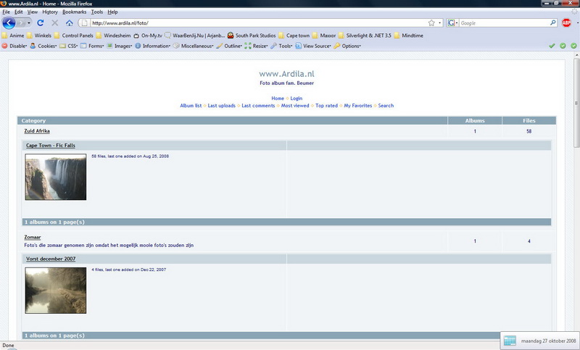Click the Login link

click(297, 99)
